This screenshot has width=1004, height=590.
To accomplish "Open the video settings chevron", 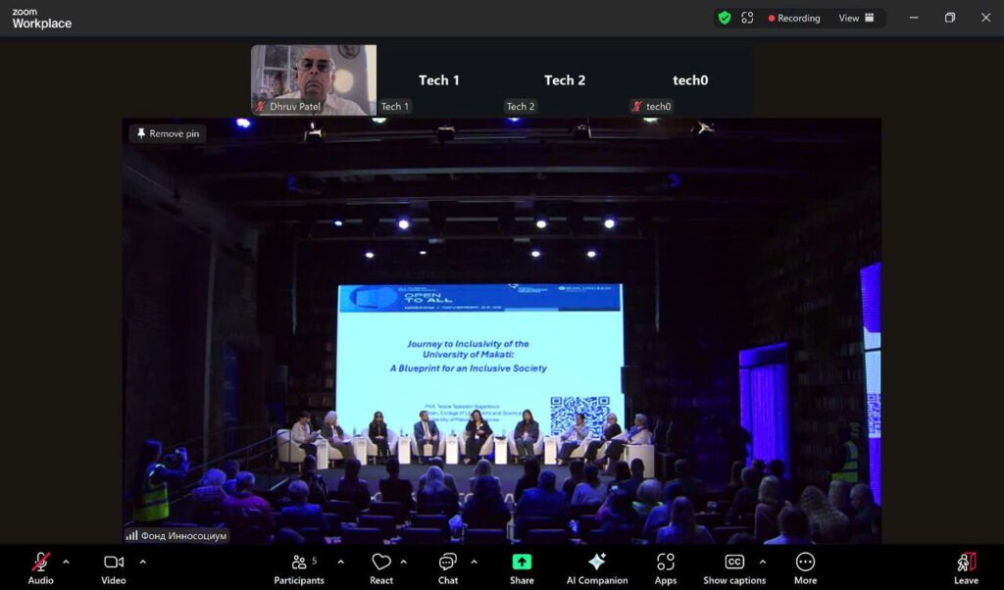I will click(143, 563).
